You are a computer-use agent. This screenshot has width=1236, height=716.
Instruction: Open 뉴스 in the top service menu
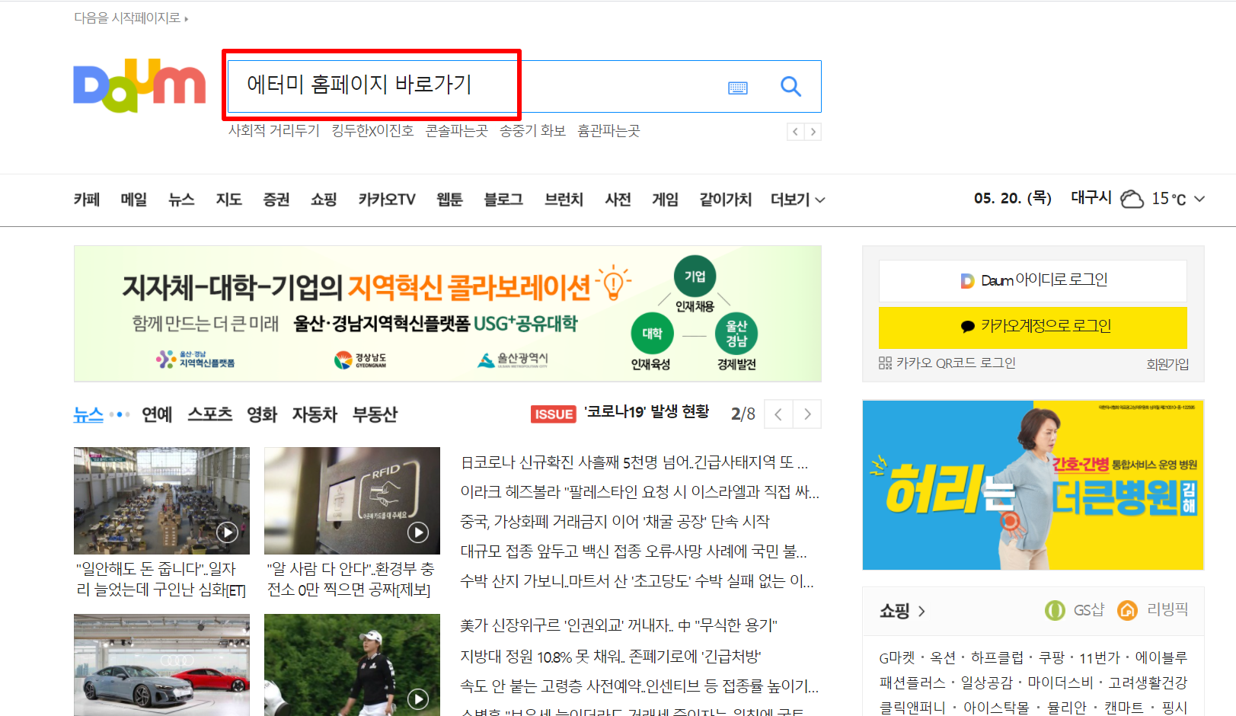coord(181,200)
